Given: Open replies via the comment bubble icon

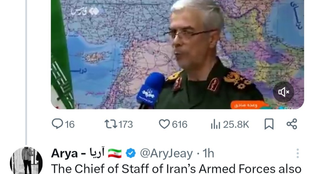Looking at the screenshot, I should tap(57, 124).
